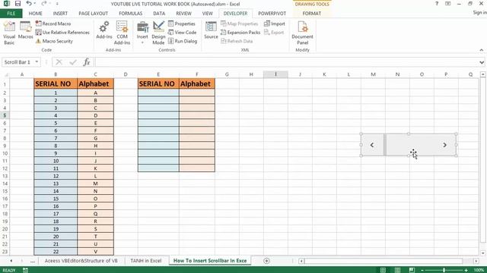Show previous sheet tabs arrow

11,261
